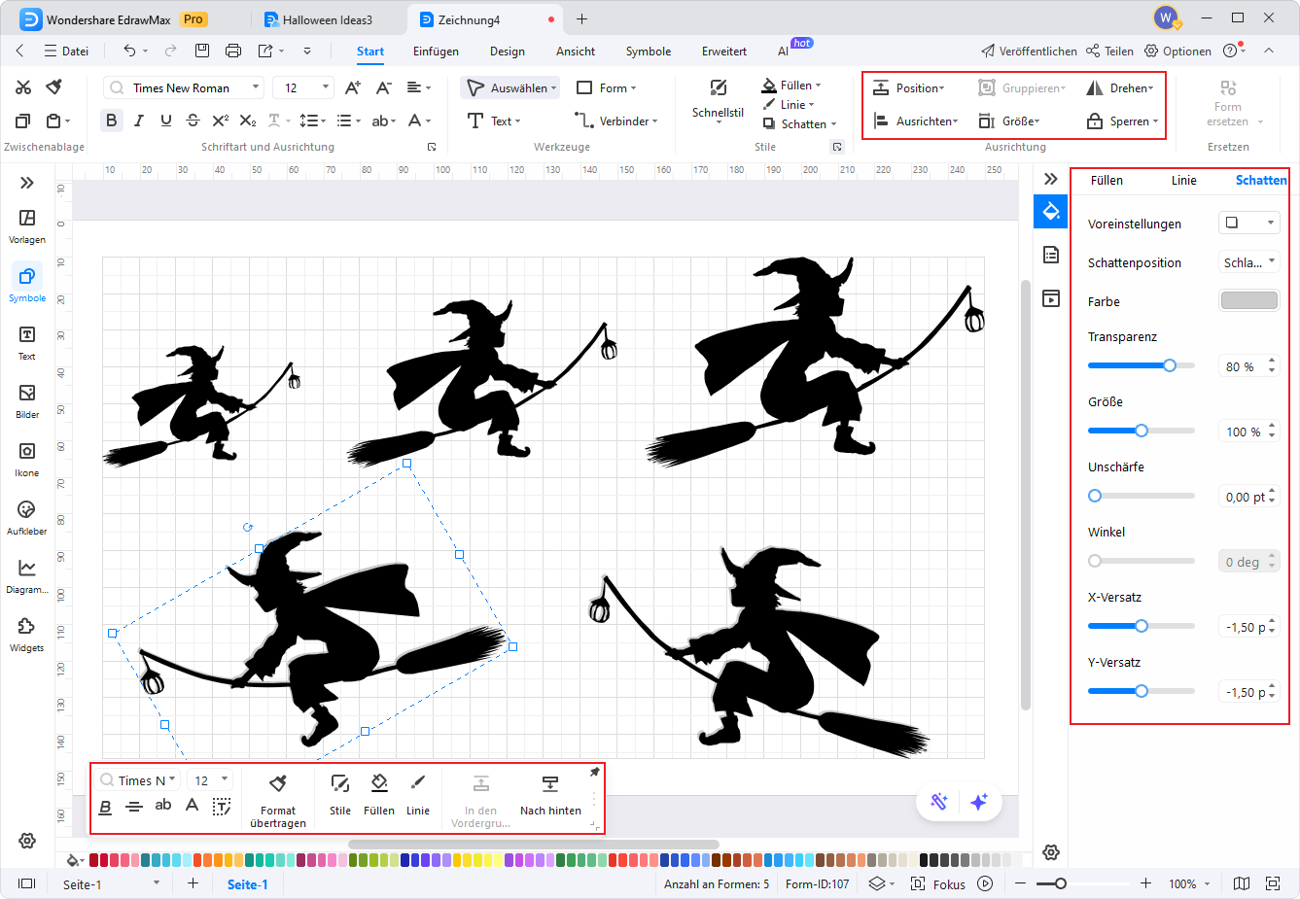Toggle bold formatting in the ribbon
The height and width of the screenshot is (899, 1300).
pyautogui.click(x=111, y=121)
